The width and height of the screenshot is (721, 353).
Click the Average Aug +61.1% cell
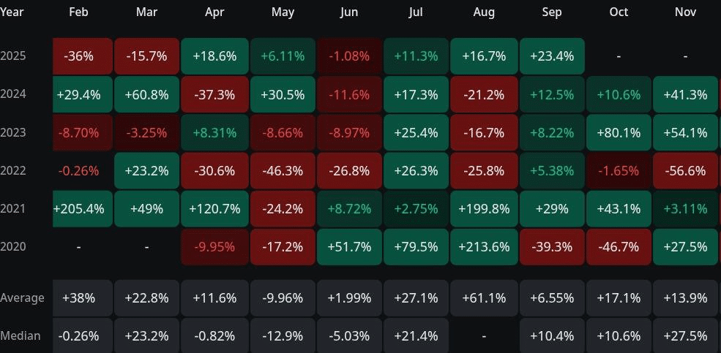click(484, 298)
